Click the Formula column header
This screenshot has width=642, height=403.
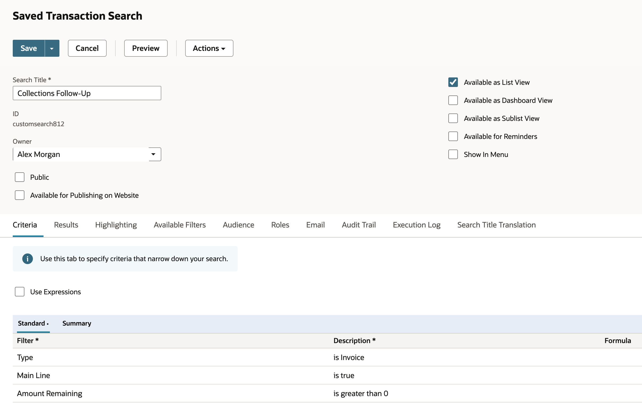(x=618, y=341)
